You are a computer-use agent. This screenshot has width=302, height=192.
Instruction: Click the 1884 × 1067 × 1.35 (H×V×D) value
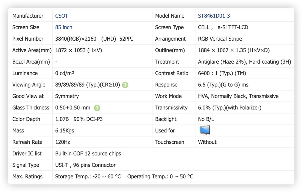(234, 50)
